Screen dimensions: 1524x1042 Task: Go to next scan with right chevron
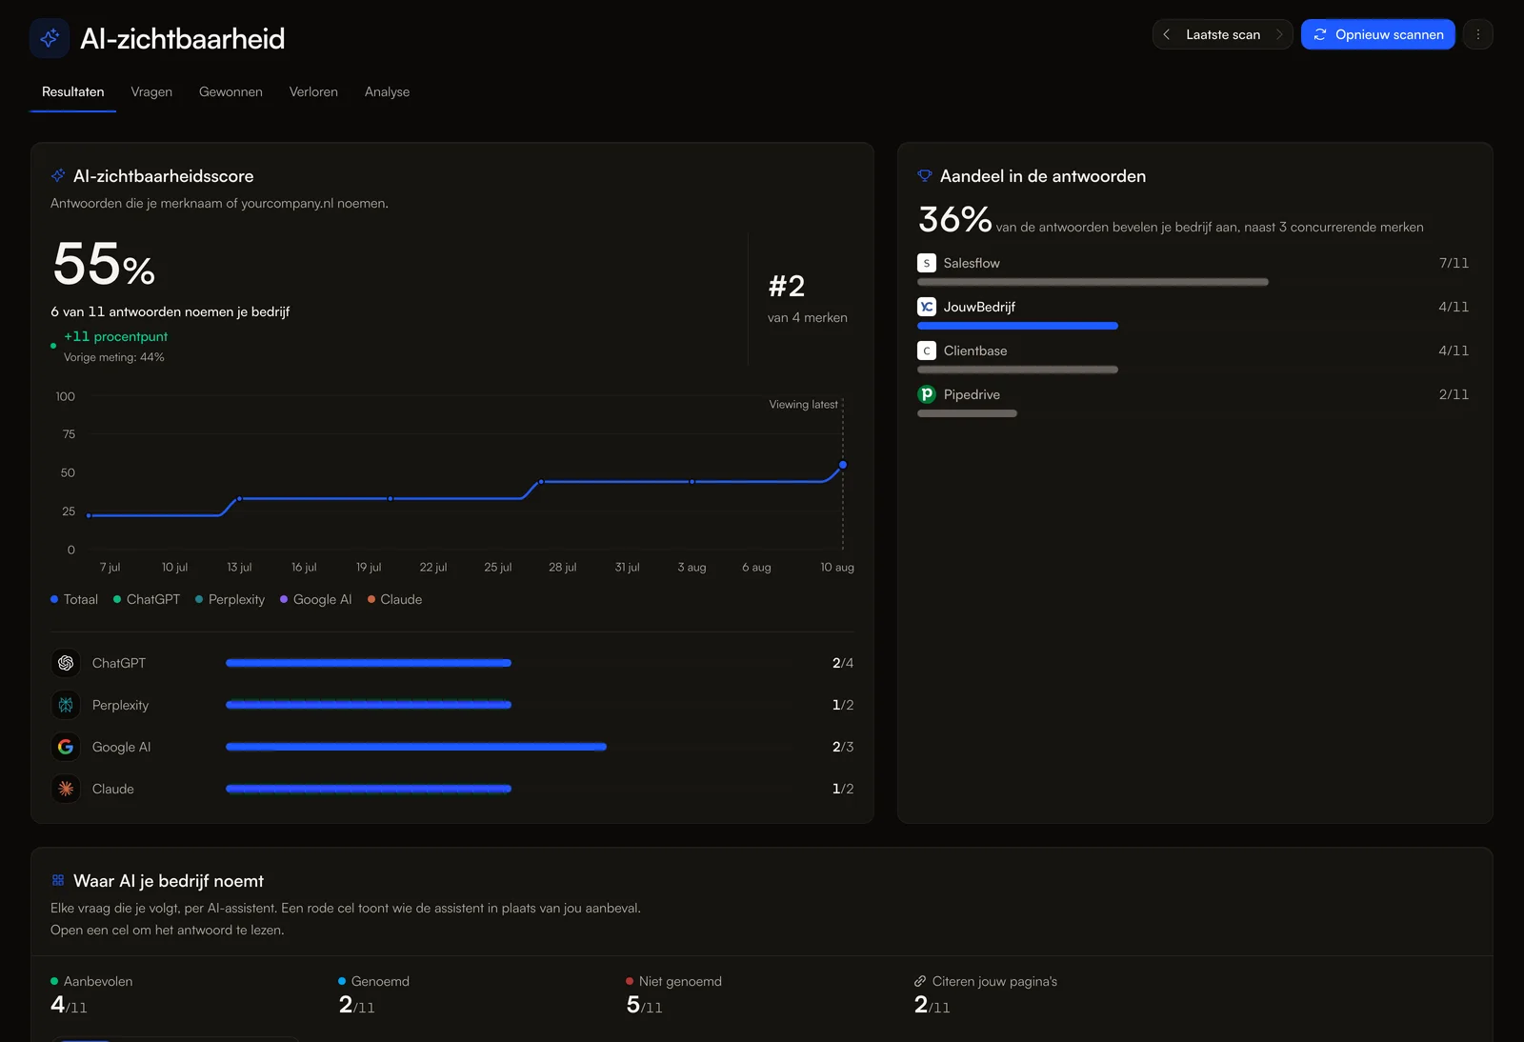1279,34
